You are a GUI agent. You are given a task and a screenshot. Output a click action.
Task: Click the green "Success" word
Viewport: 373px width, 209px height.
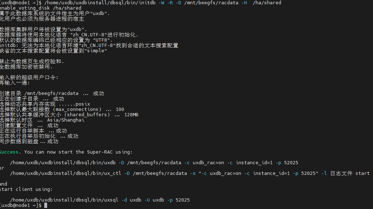pyautogui.click(x=11, y=152)
